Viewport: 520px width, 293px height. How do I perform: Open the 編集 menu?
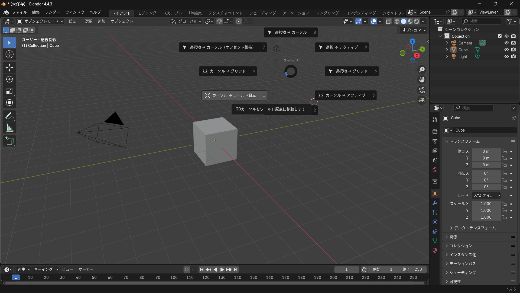point(36,12)
